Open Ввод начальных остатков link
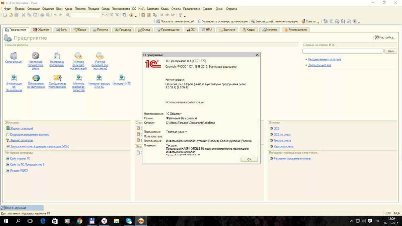This screenshot has width=402, height=226. pyautogui.click(x=325, y=59)
